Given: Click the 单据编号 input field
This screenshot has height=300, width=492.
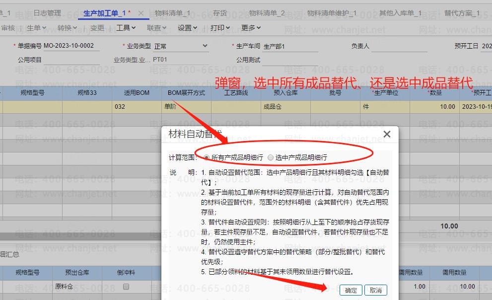Looking at the screenshot, I should (71, 46).
